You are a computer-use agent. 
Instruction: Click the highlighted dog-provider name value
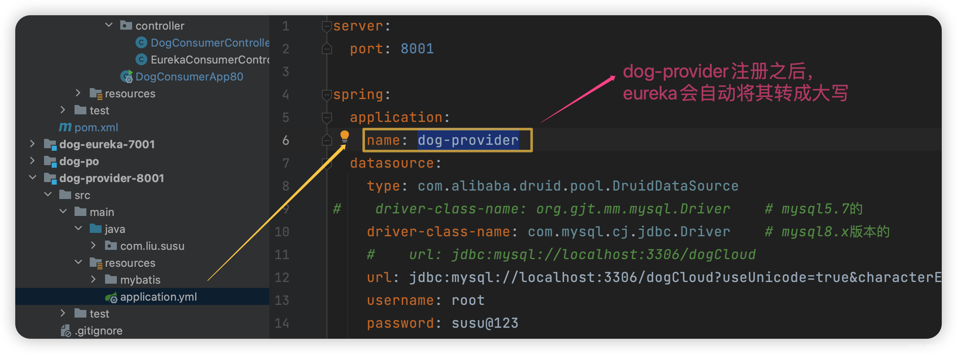pos(468,140)
